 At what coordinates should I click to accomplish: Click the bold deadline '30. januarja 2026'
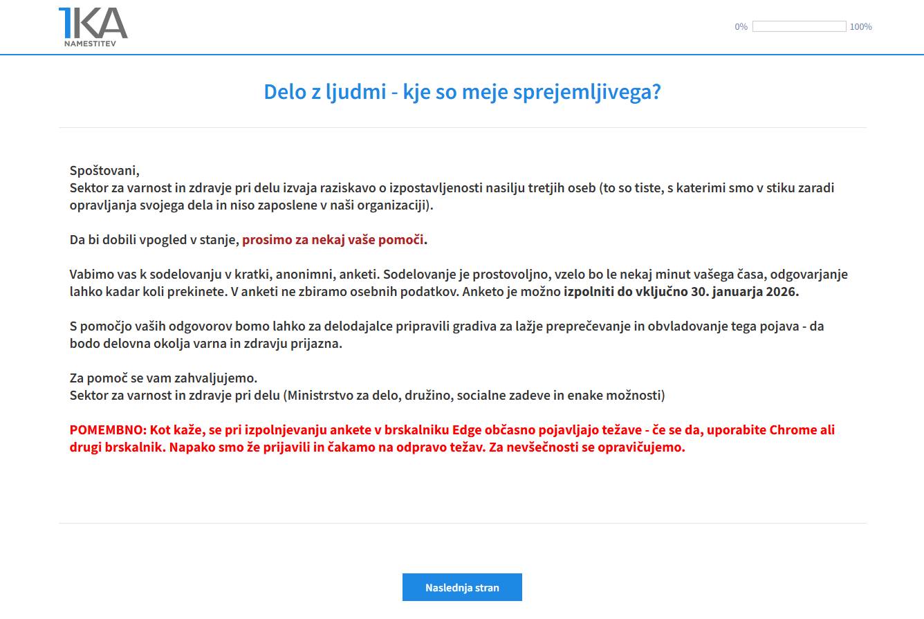[744, 292]
